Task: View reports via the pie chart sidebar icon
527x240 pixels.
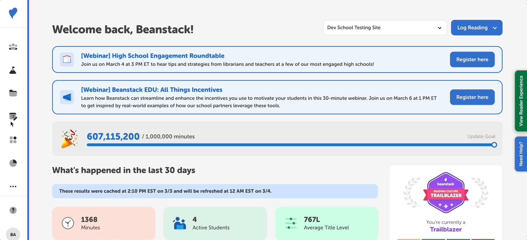Action: pyautogui.click(x=13, y=163)
